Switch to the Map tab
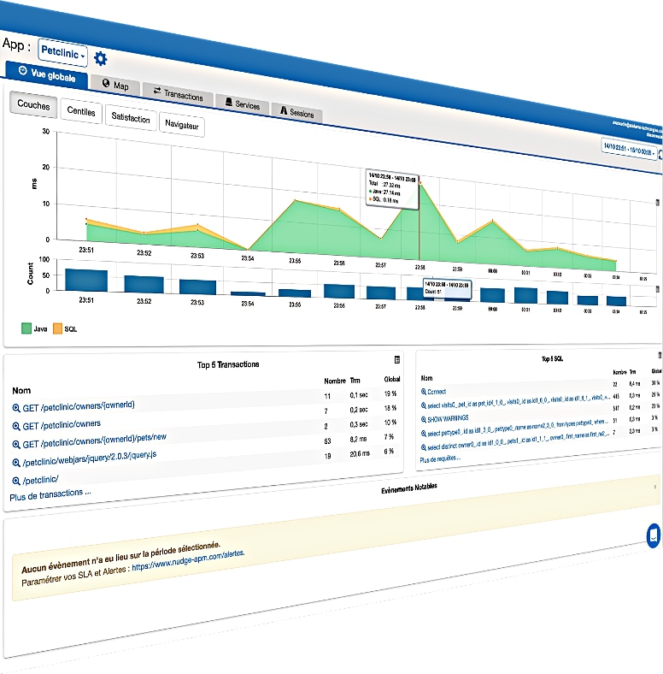663x674 pixels. coord(115,85)
